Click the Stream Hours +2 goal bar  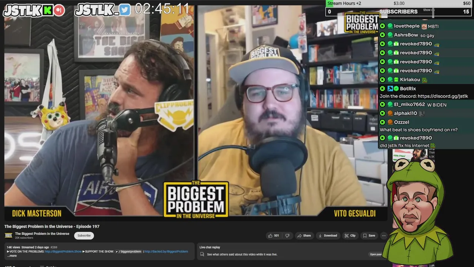click(x=399, y=3)
